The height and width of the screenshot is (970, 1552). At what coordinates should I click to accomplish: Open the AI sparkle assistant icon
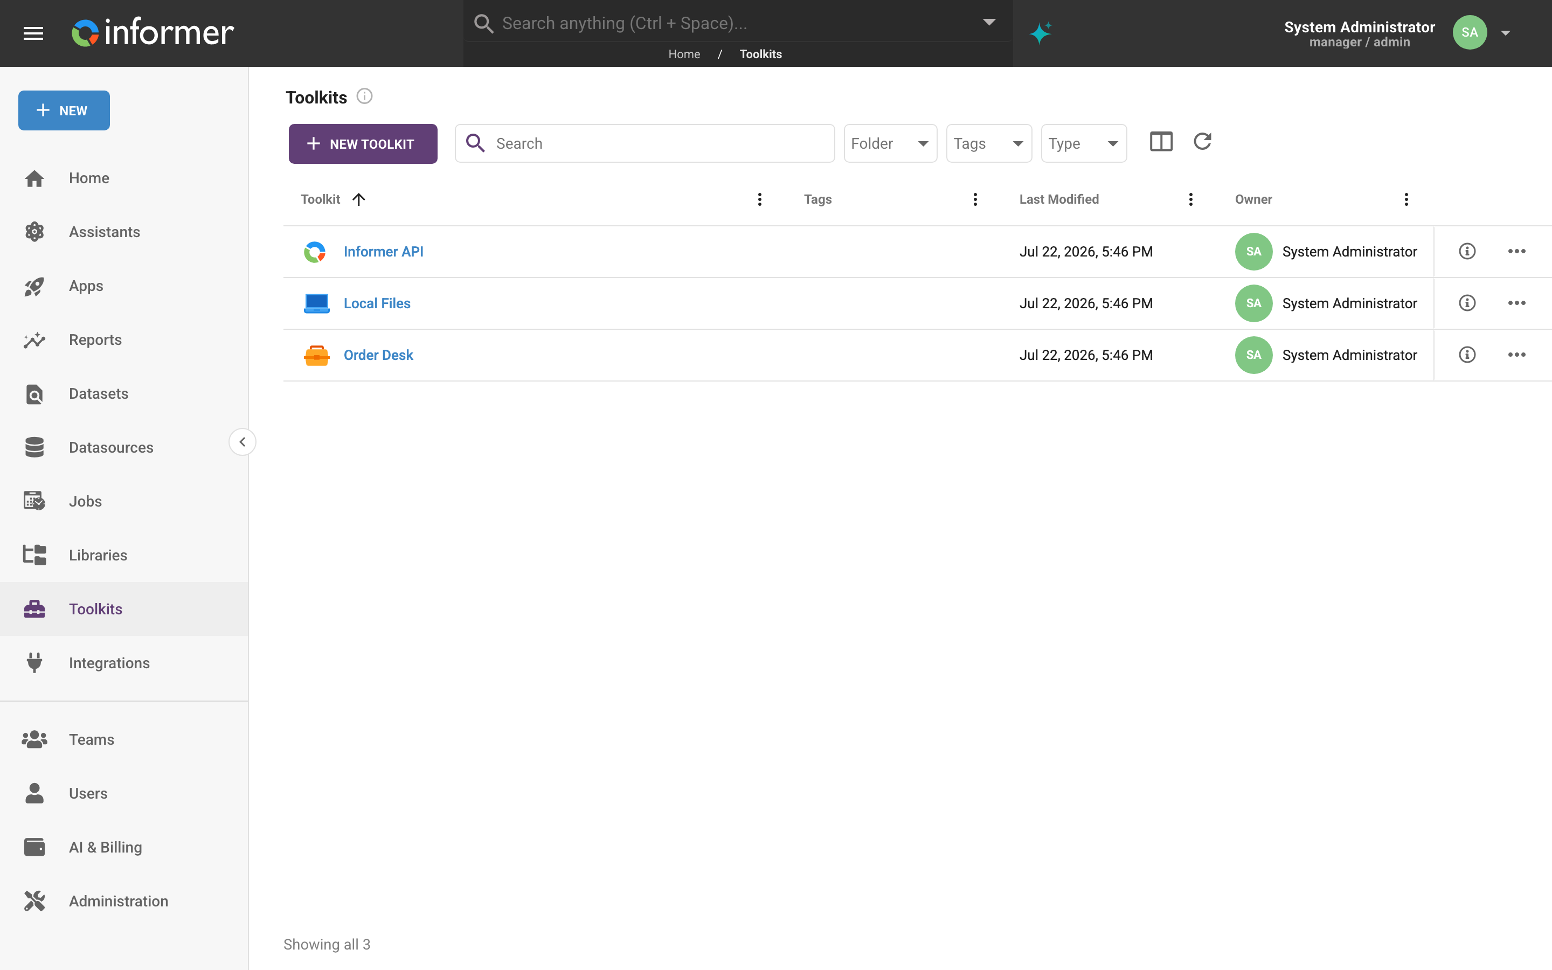click(x=1040, y=33)
